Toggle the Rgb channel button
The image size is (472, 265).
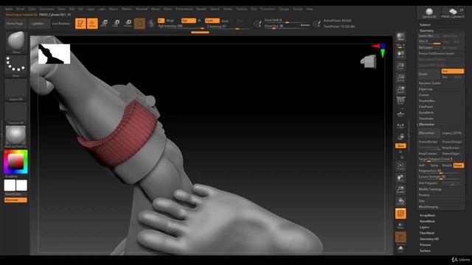click(189, 21)
